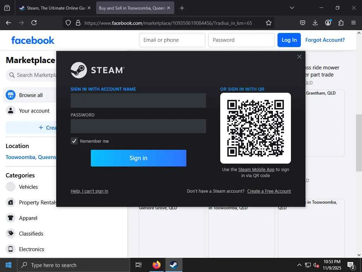Switch to Steam on the taskbar
362x272 pixels.
pyautogui.click(x=174, y=265)
